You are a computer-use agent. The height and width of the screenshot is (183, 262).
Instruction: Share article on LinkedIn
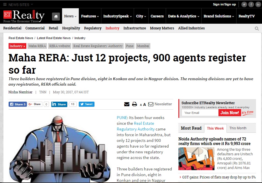pyautogui.click(x=59, y=104)
